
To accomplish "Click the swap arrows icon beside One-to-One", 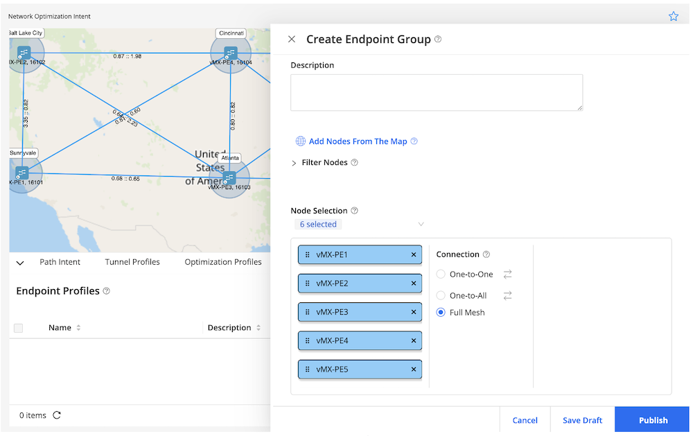I will tap(507, 274).
